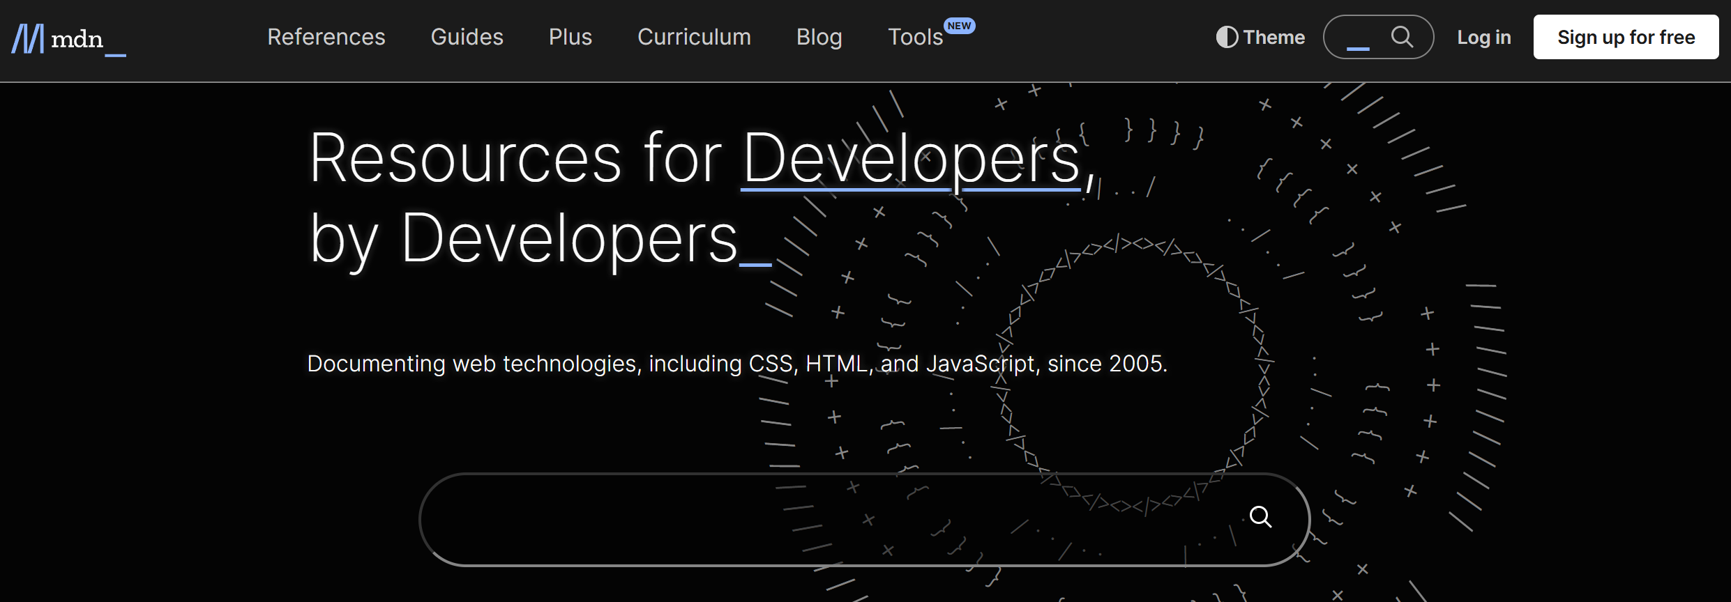Click the MDN "M" logo icon
This screenshot has width=1731, height=602.
point(28,38)
